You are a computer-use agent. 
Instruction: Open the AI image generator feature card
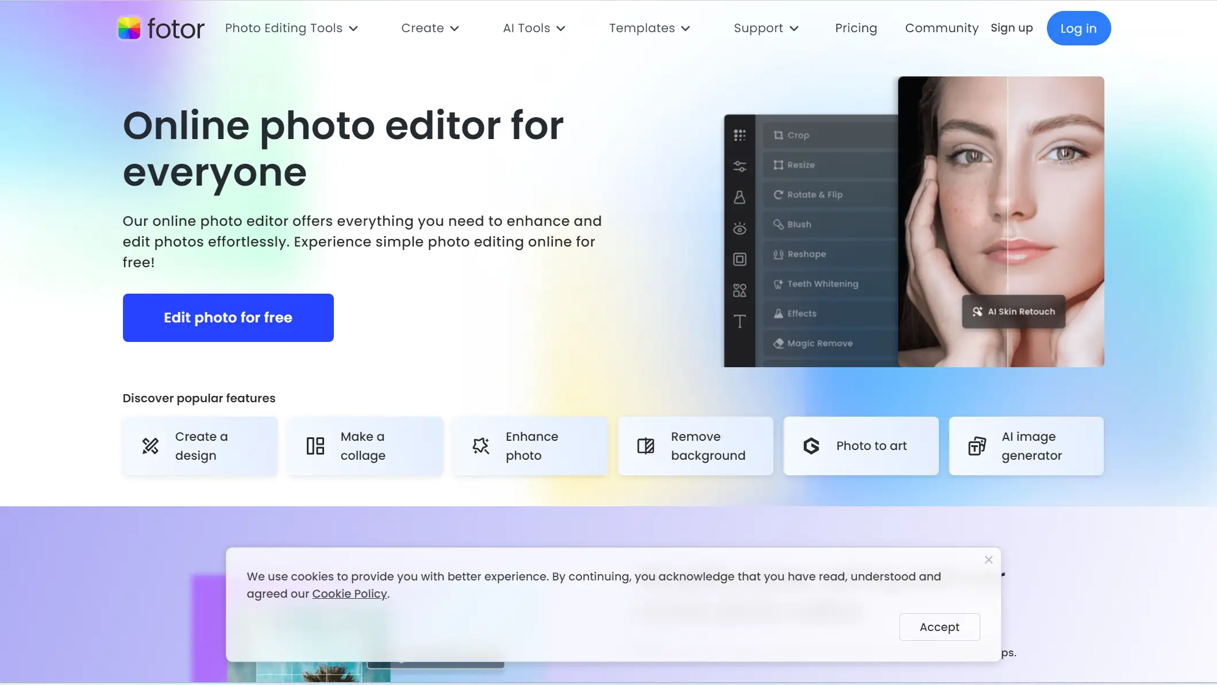1026,446
